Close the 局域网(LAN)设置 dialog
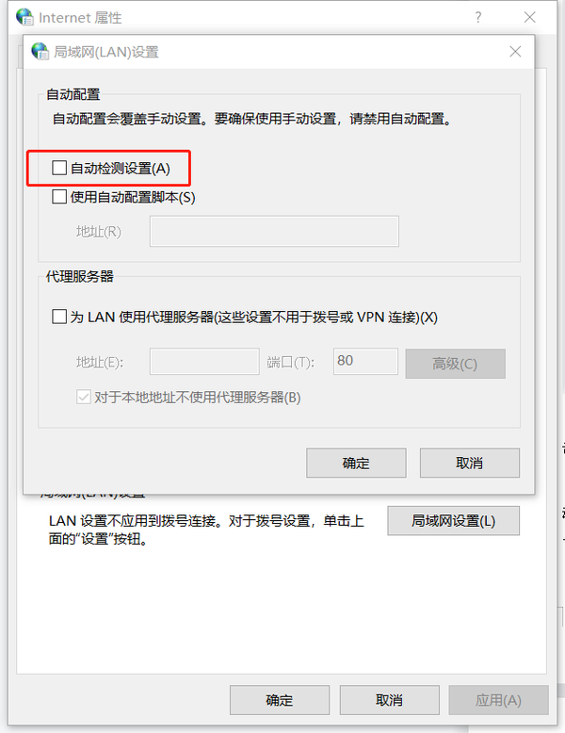 coord(515,52)
